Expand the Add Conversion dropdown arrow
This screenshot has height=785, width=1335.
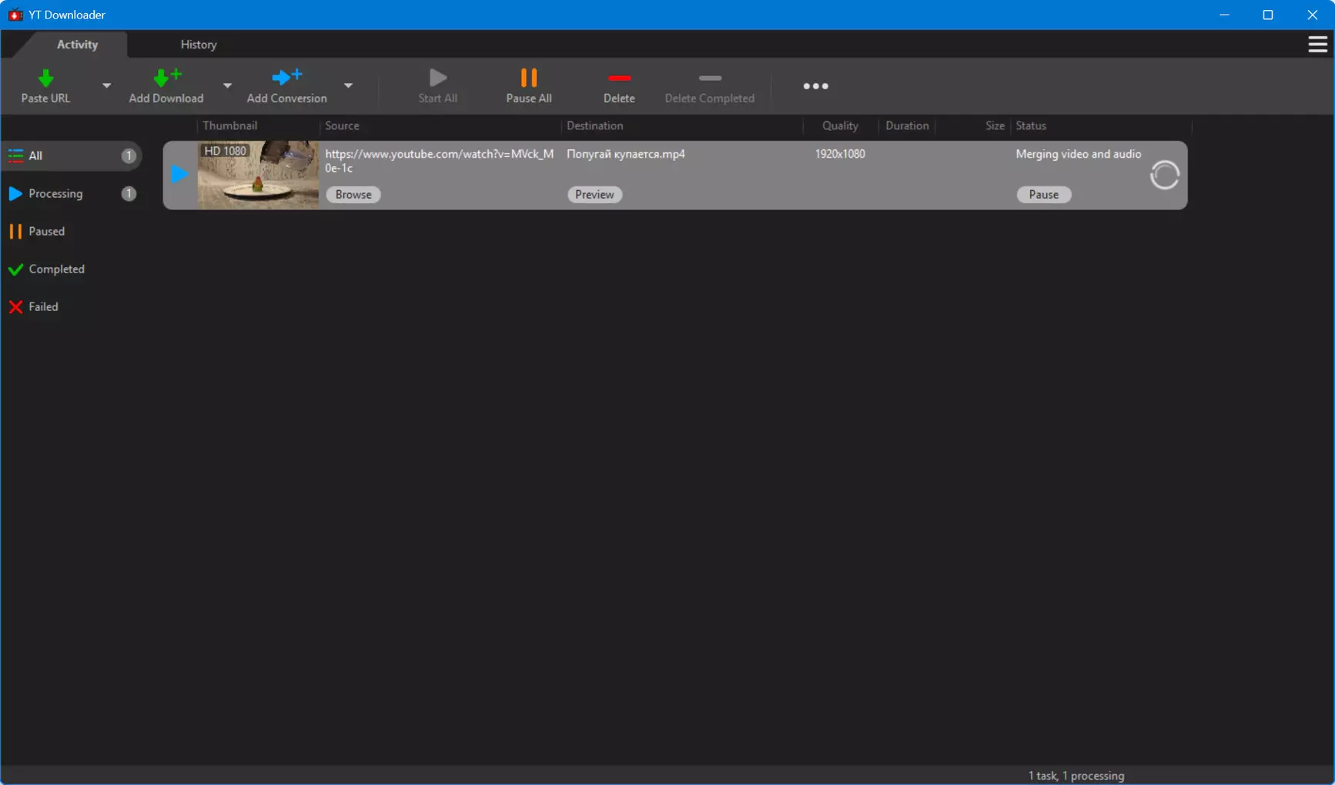click(348, 85)
